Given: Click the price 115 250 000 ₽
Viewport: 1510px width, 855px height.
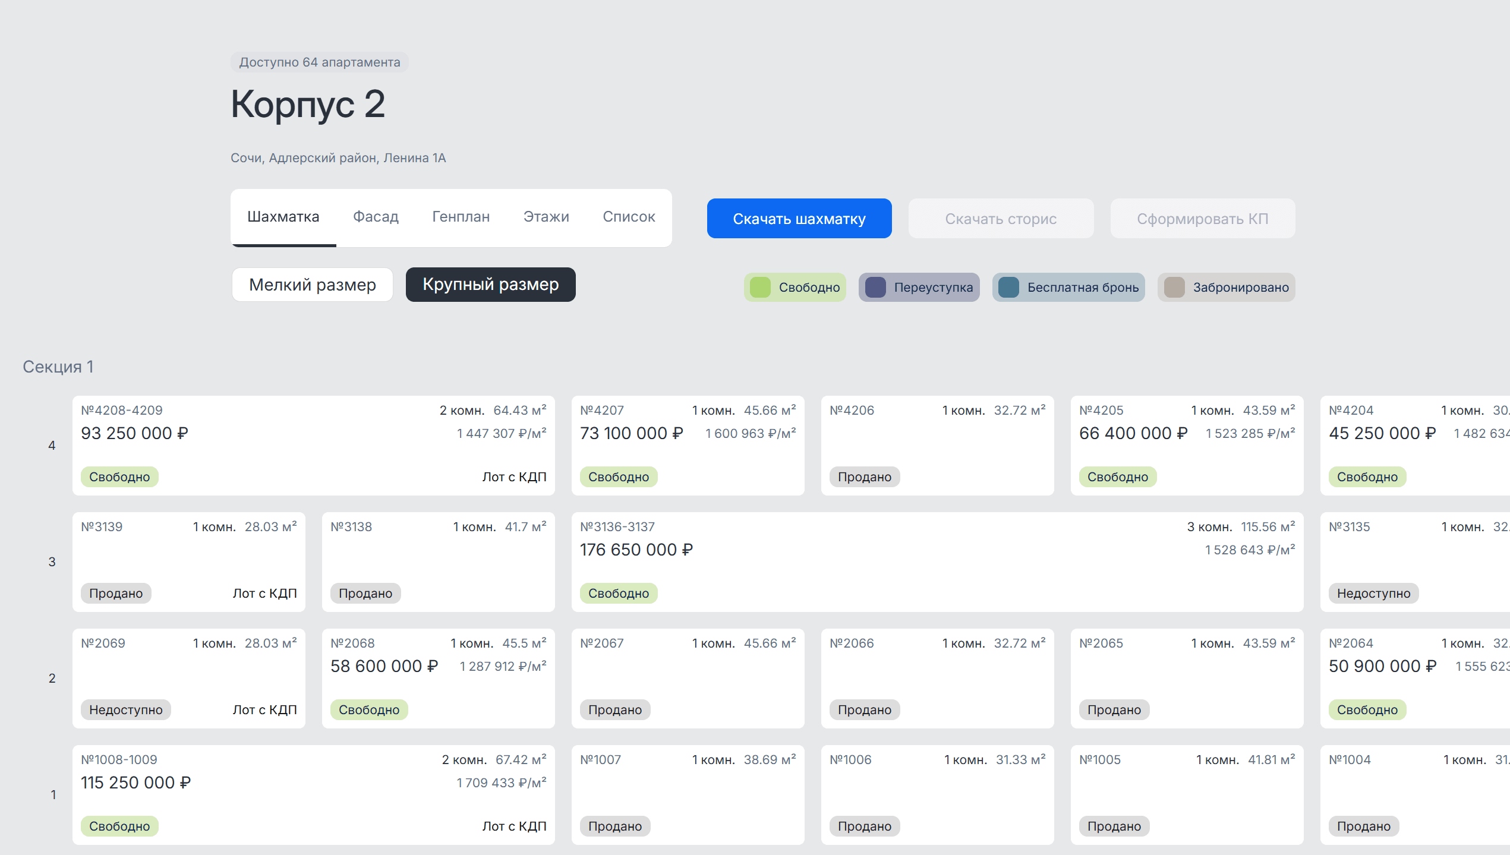Looking at the screenshot, I should tap(136, 783).
